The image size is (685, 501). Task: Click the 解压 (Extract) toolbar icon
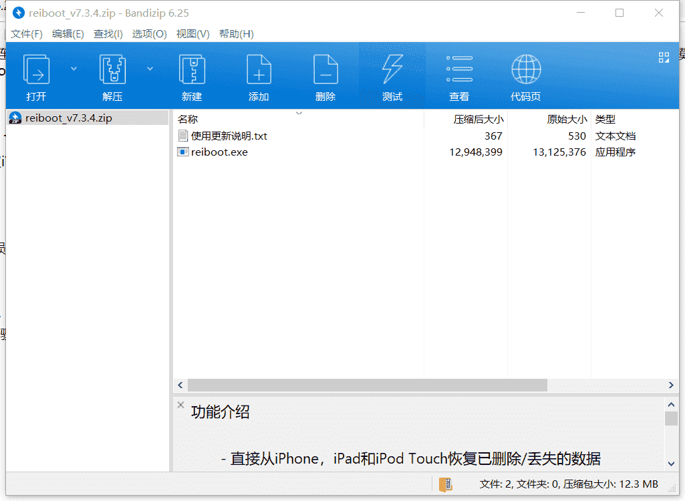112,70
